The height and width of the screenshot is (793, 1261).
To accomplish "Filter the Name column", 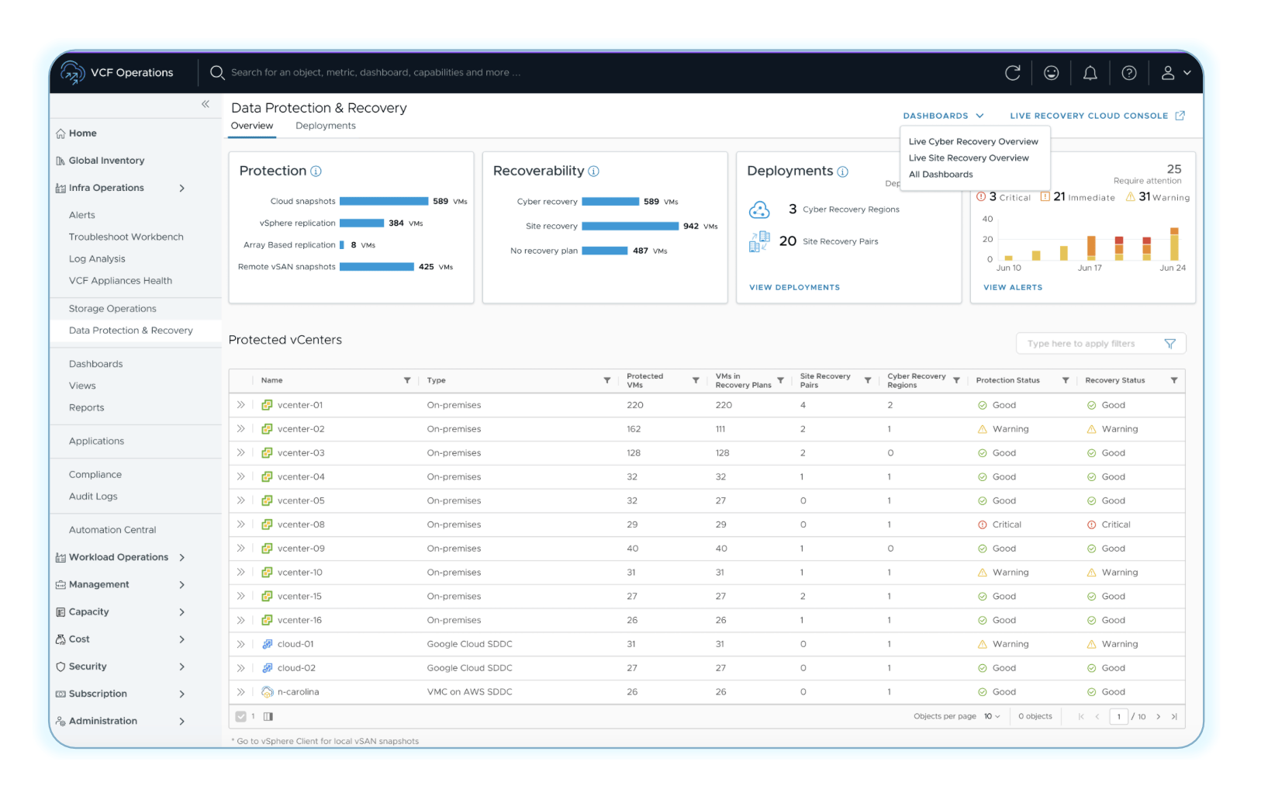I will tap(407, 380).
